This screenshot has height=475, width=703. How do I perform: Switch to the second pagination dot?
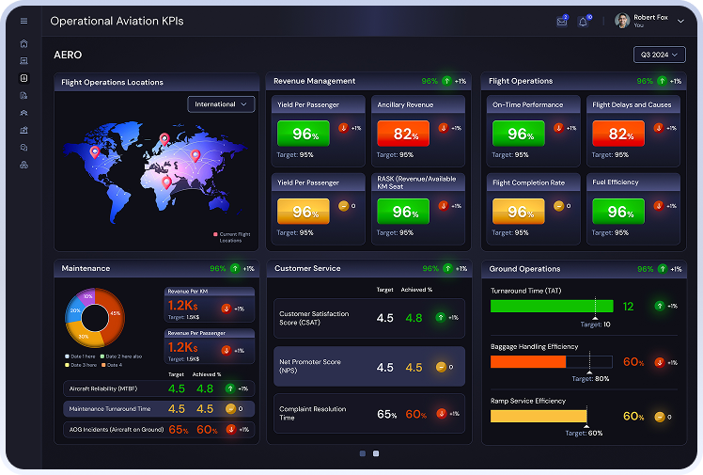[x=376, y=453]
